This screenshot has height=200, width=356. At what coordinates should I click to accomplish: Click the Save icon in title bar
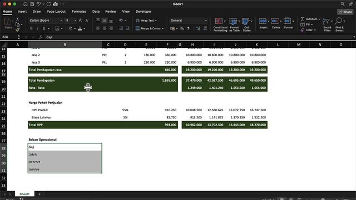point(32,4)
